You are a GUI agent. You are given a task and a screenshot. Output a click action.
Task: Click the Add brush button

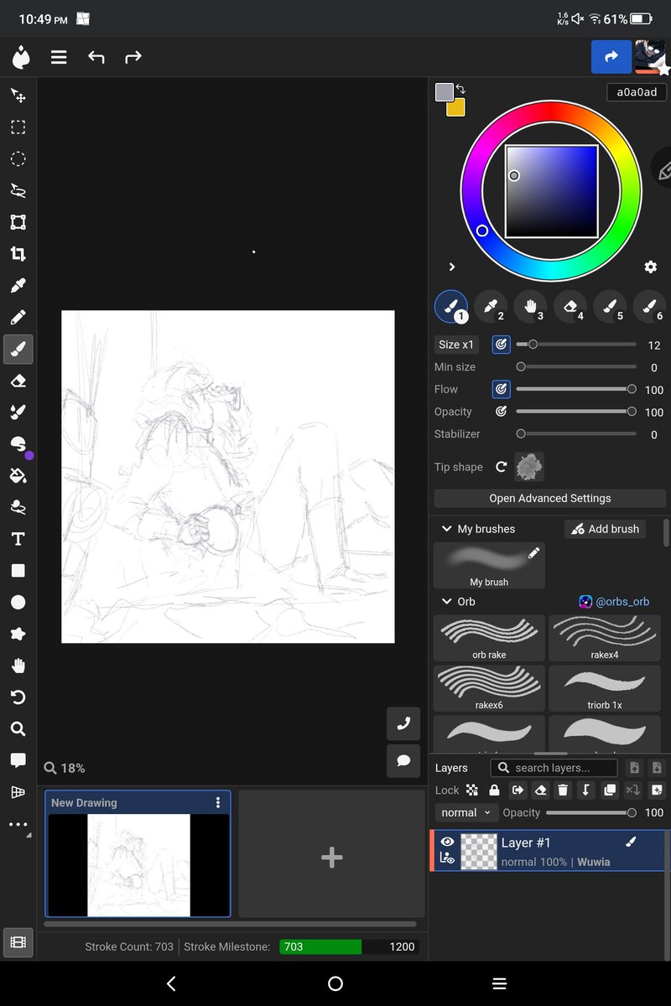pos(605,529)
